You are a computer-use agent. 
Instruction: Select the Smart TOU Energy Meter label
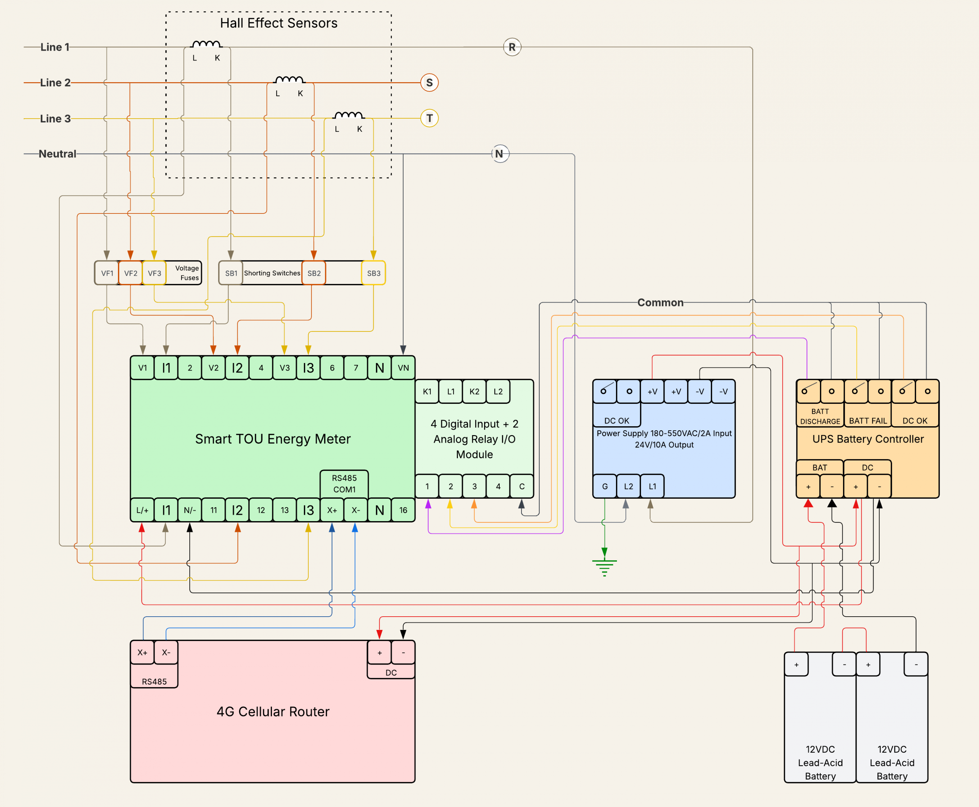click(273, 439)
